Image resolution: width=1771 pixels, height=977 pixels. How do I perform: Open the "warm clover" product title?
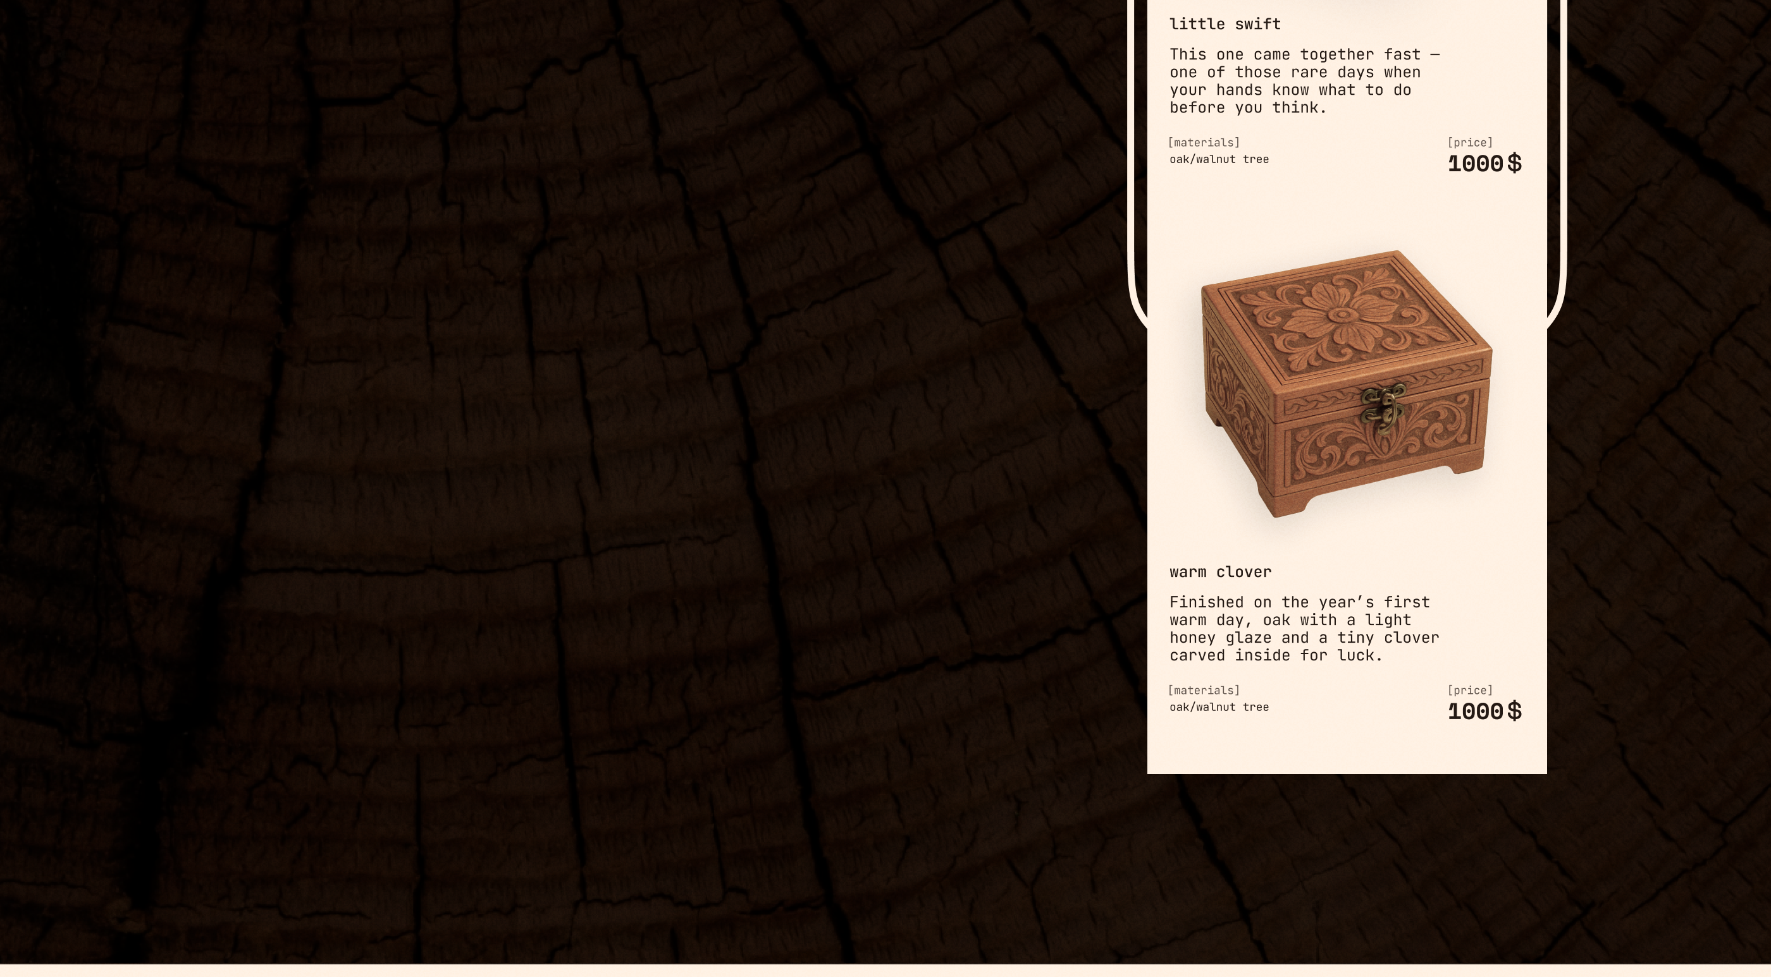(1219, 572)
